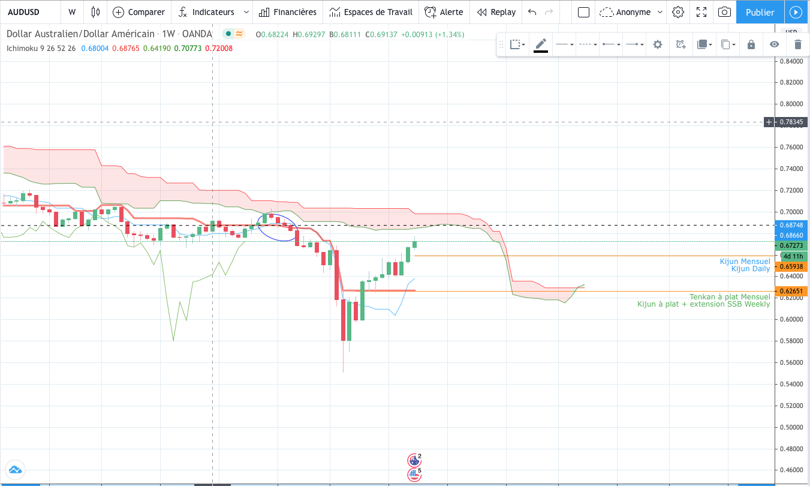The image size is (810, 486).
Task: Open drawing settings gear in floating toolbar
Action: point(658,44)
